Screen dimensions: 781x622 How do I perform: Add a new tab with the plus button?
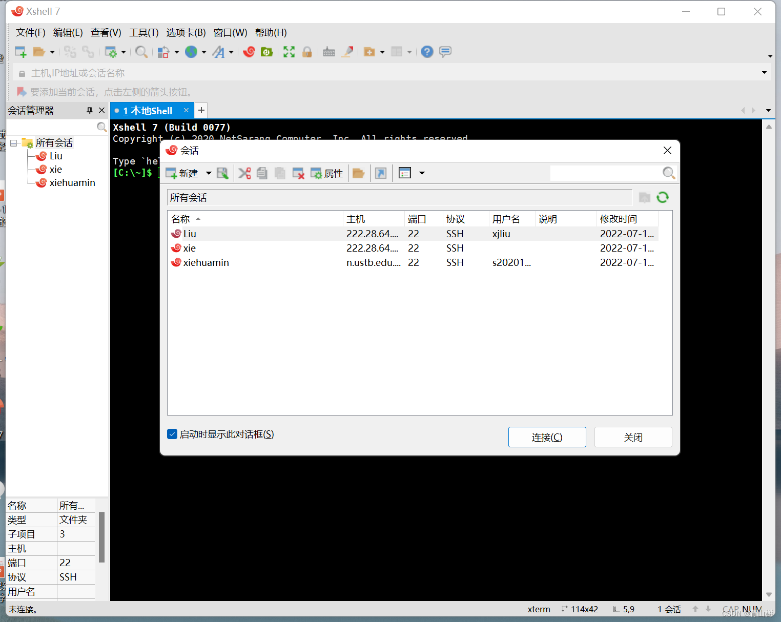click(201, 110)
